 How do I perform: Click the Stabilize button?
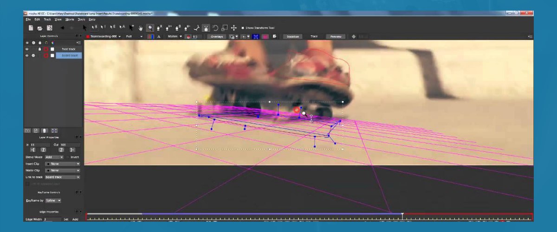[292, 36]
